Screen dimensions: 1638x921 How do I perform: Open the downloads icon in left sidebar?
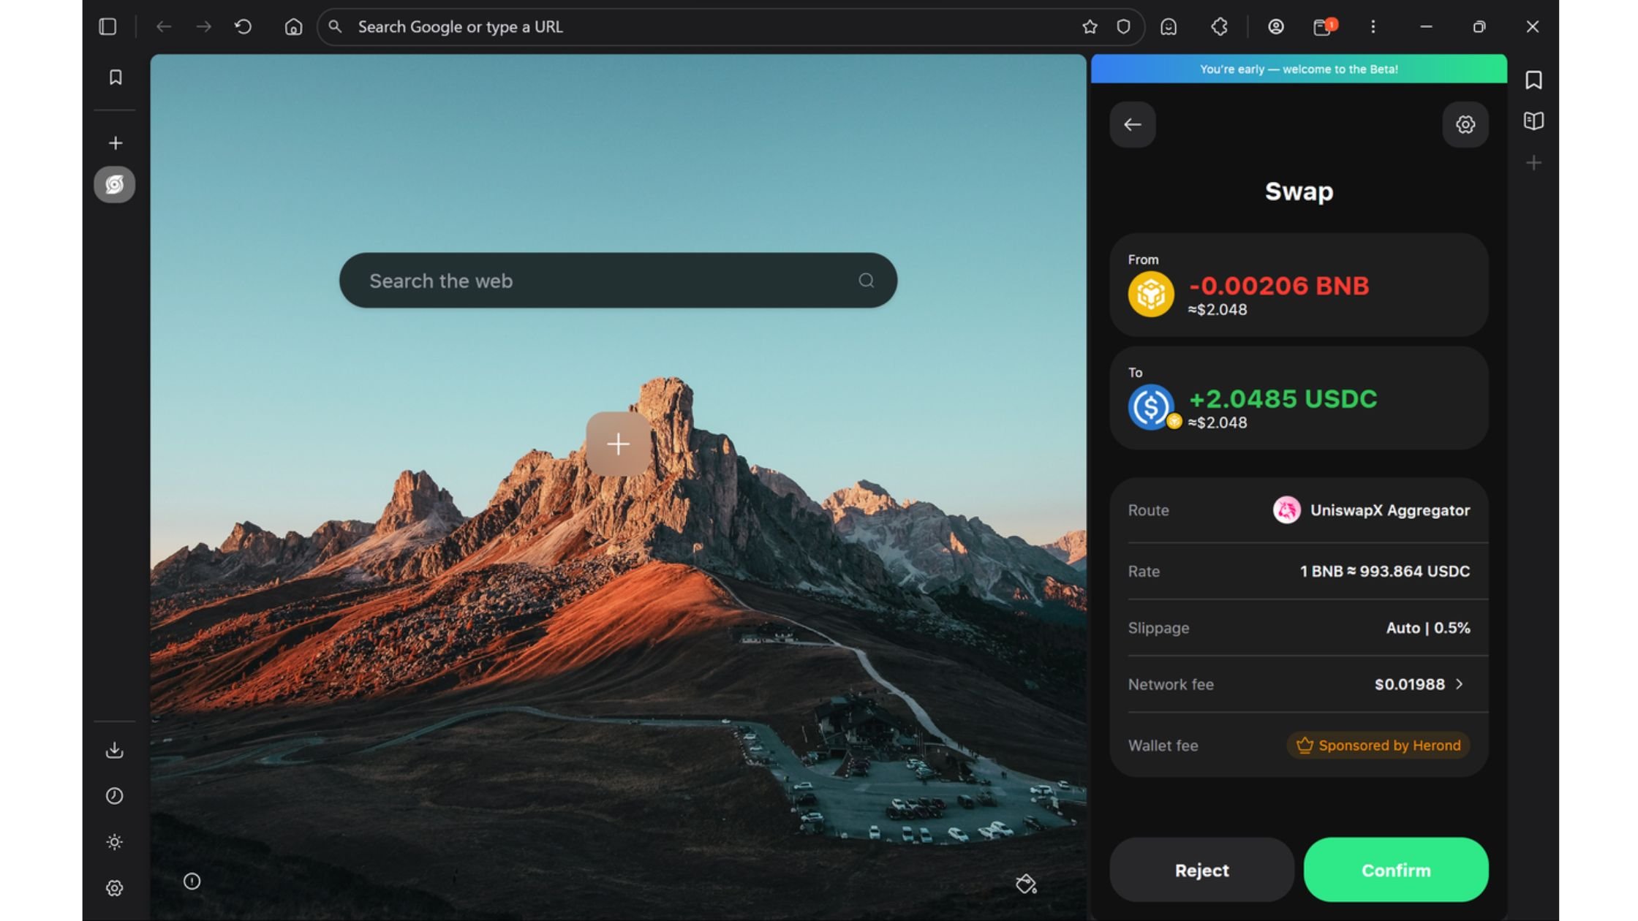point(115,750)
